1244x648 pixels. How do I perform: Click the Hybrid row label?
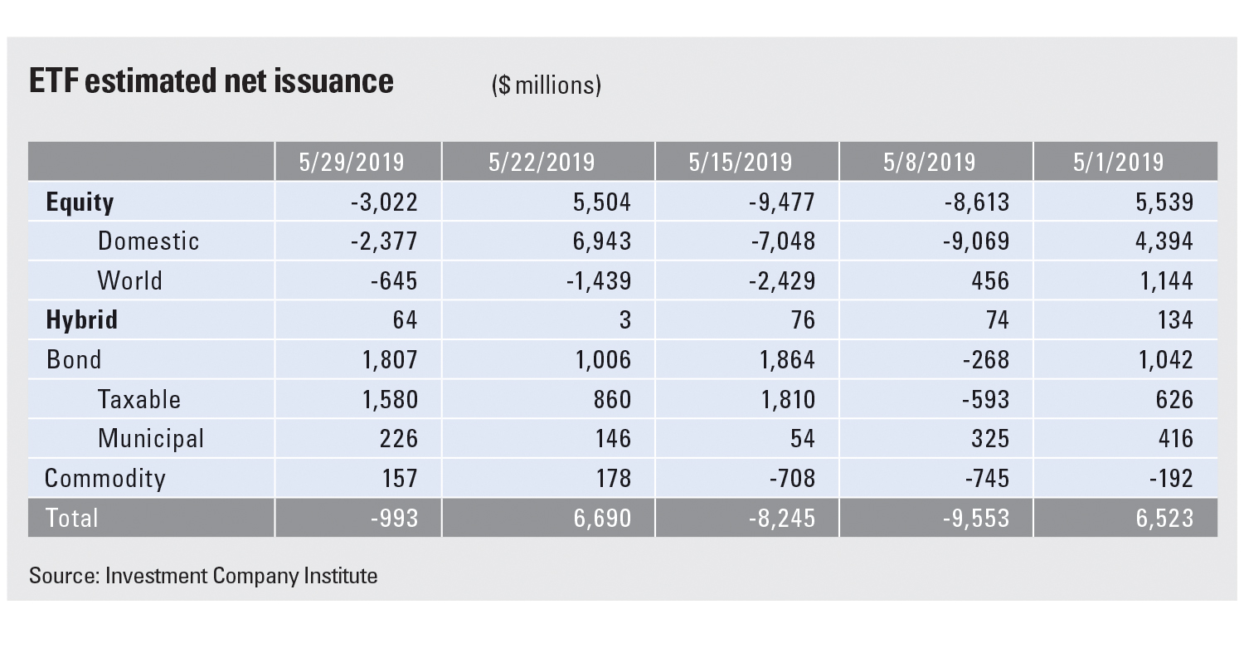pos(81,319)
